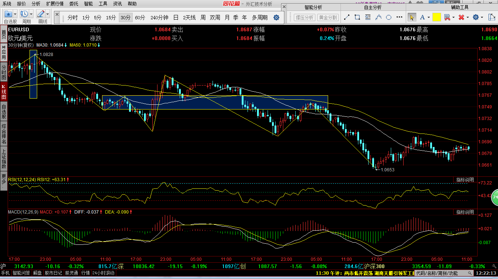Activate the arrow pointer selection tool
The height and width of the screenshot is (279, 498).
point(412,17)
